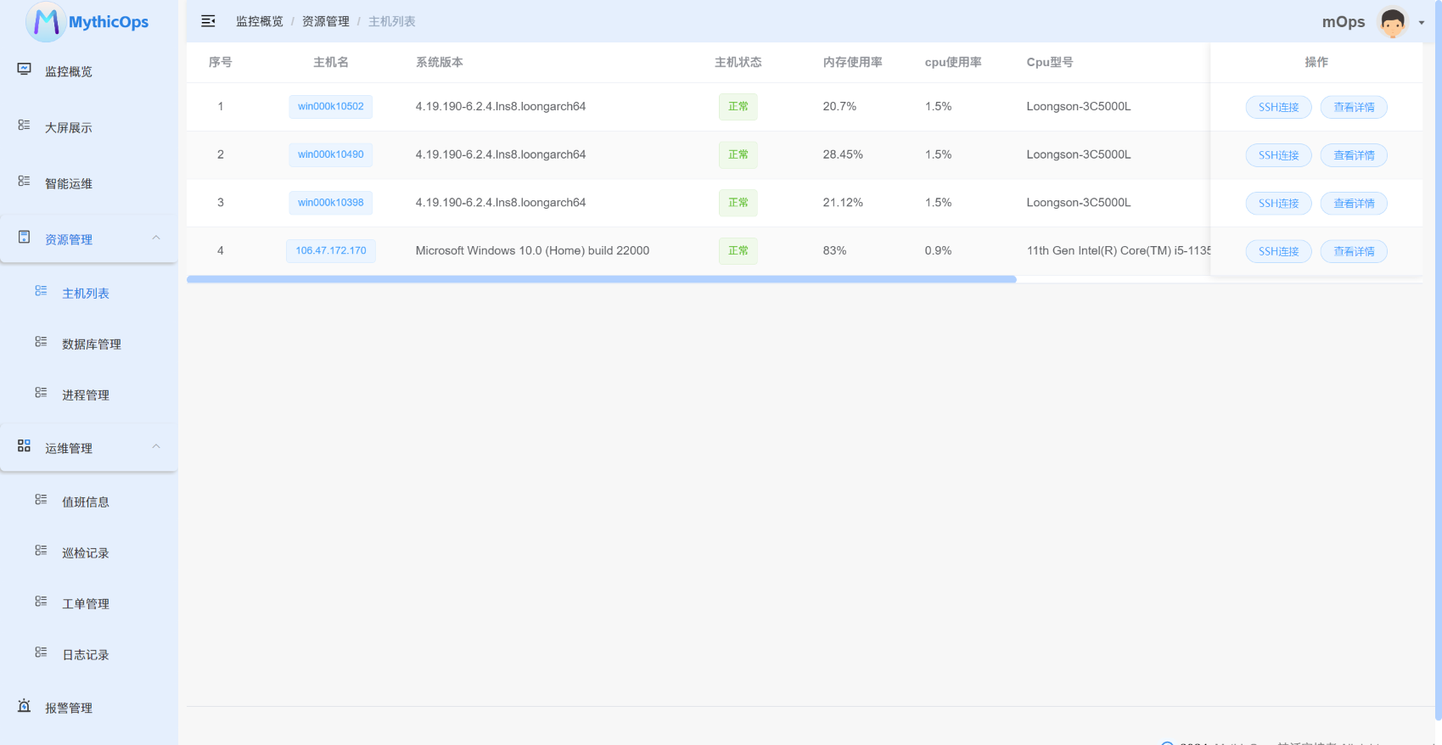Image resolution: width=1442 pixels, height=745 pixels.
Task: Click 查看详情 for host win000k10502
Action: coord(1354,107)
